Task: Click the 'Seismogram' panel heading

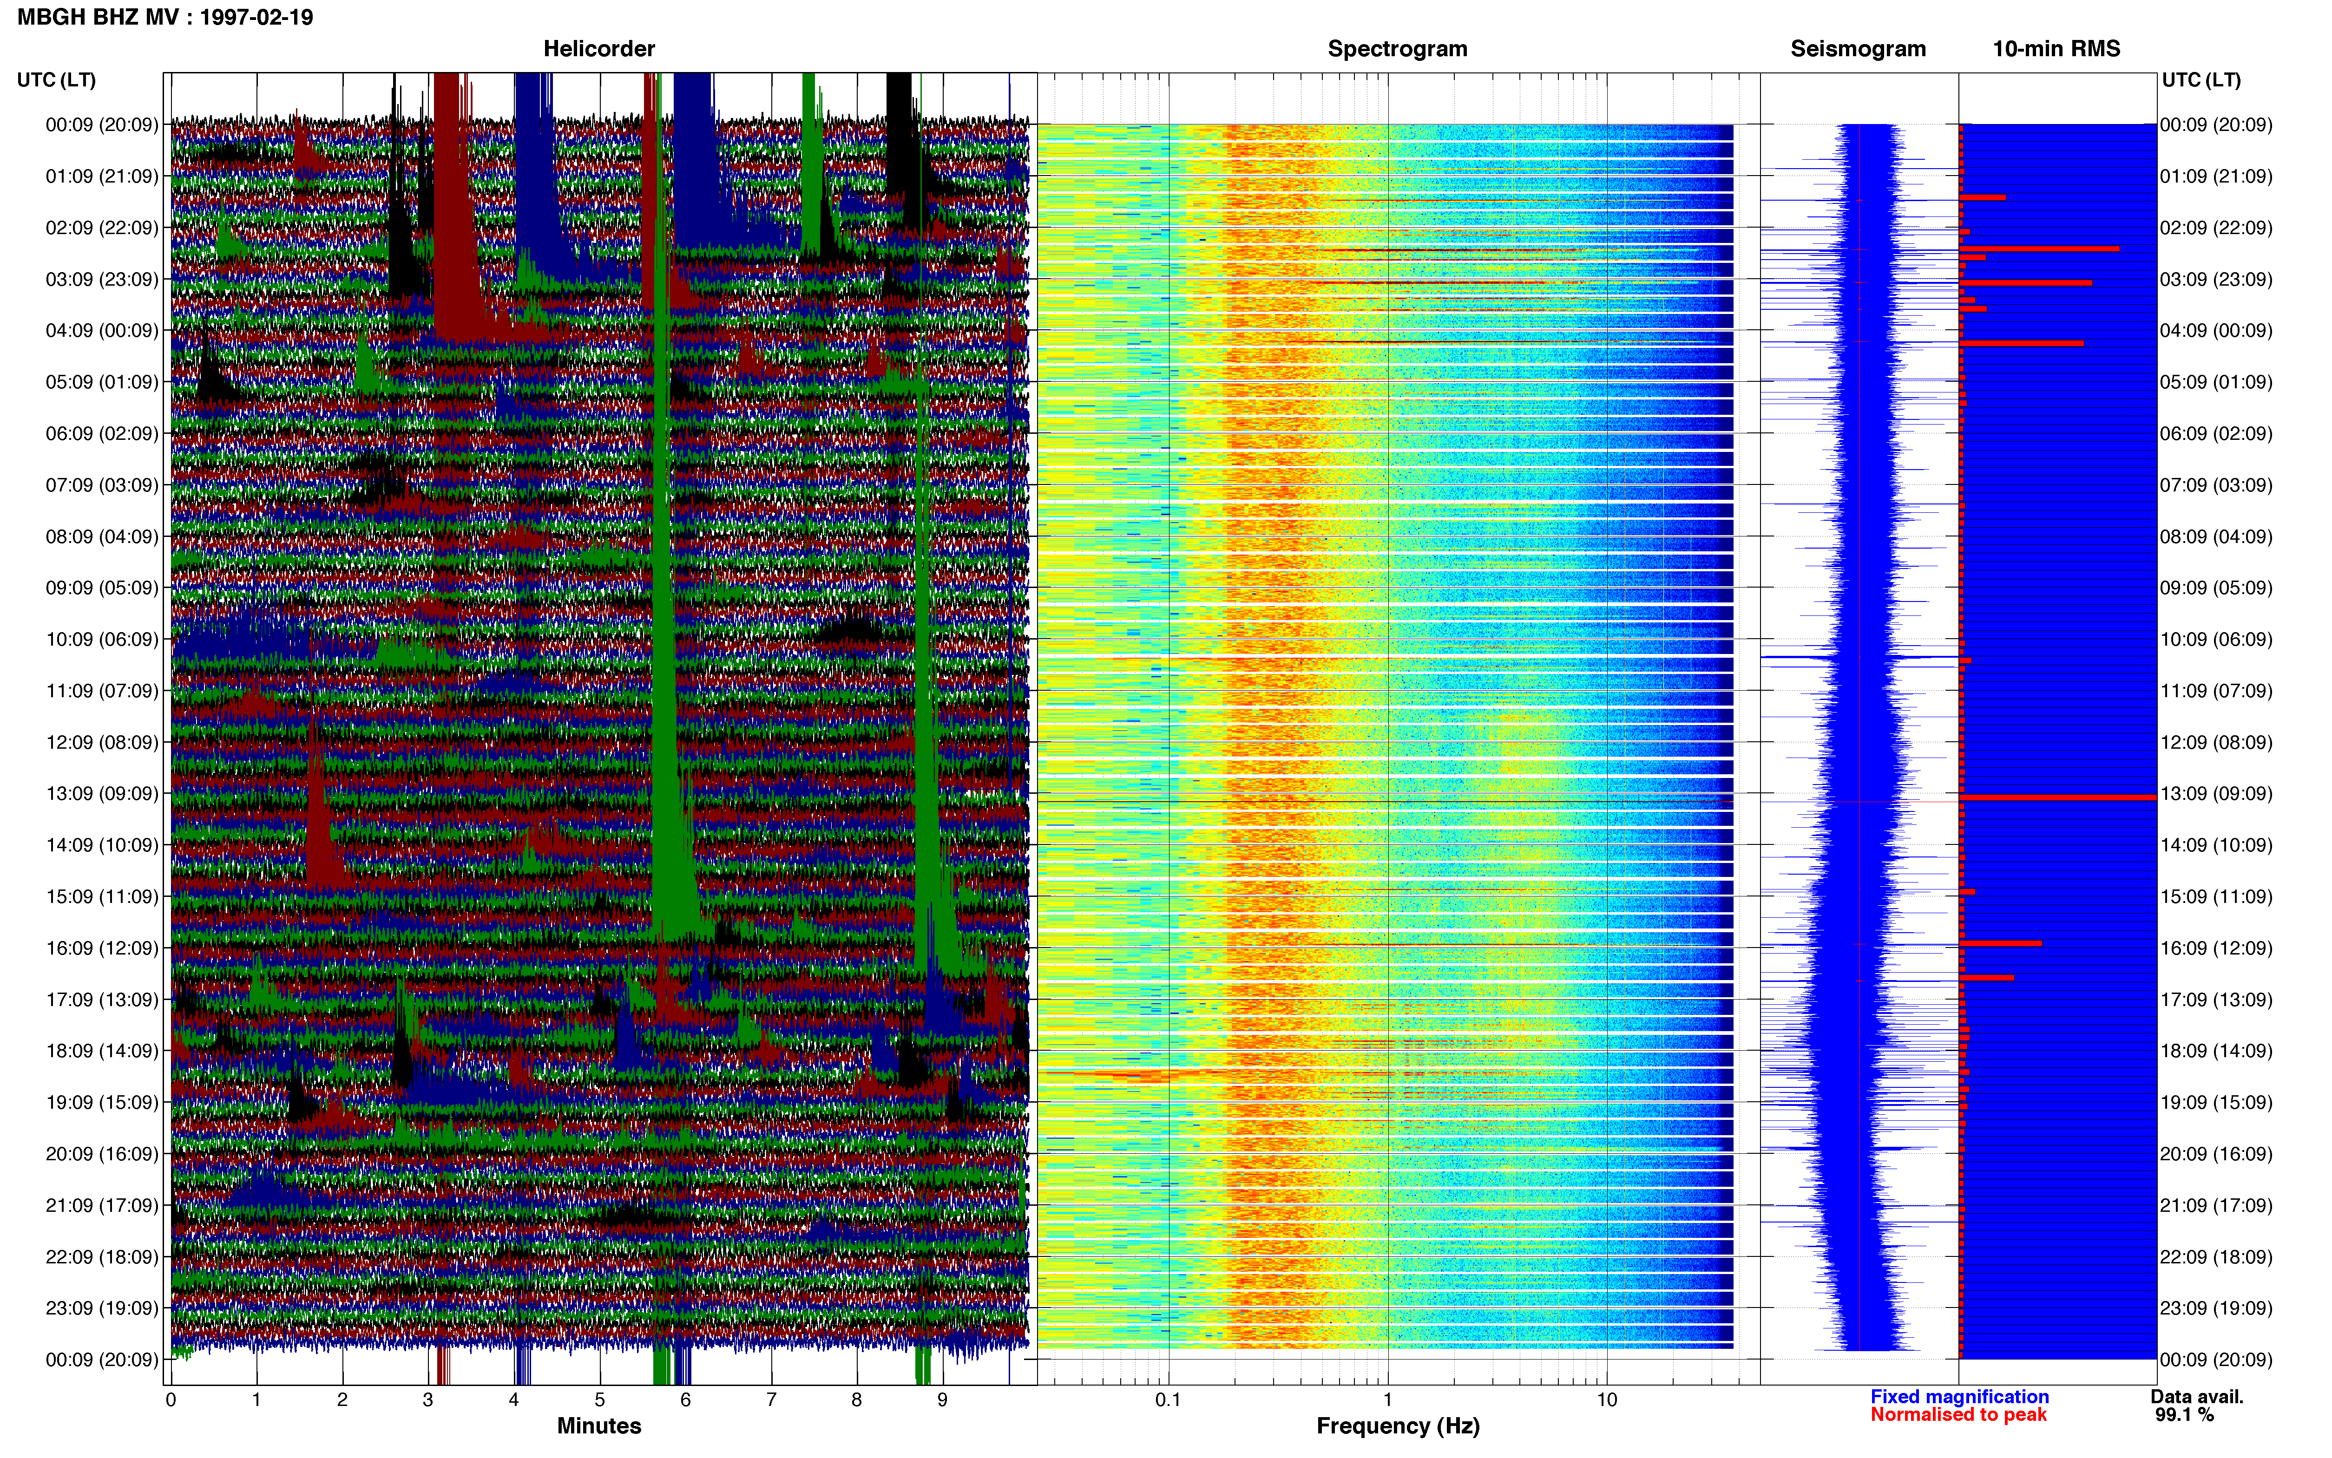Action: pos(1858,49)
